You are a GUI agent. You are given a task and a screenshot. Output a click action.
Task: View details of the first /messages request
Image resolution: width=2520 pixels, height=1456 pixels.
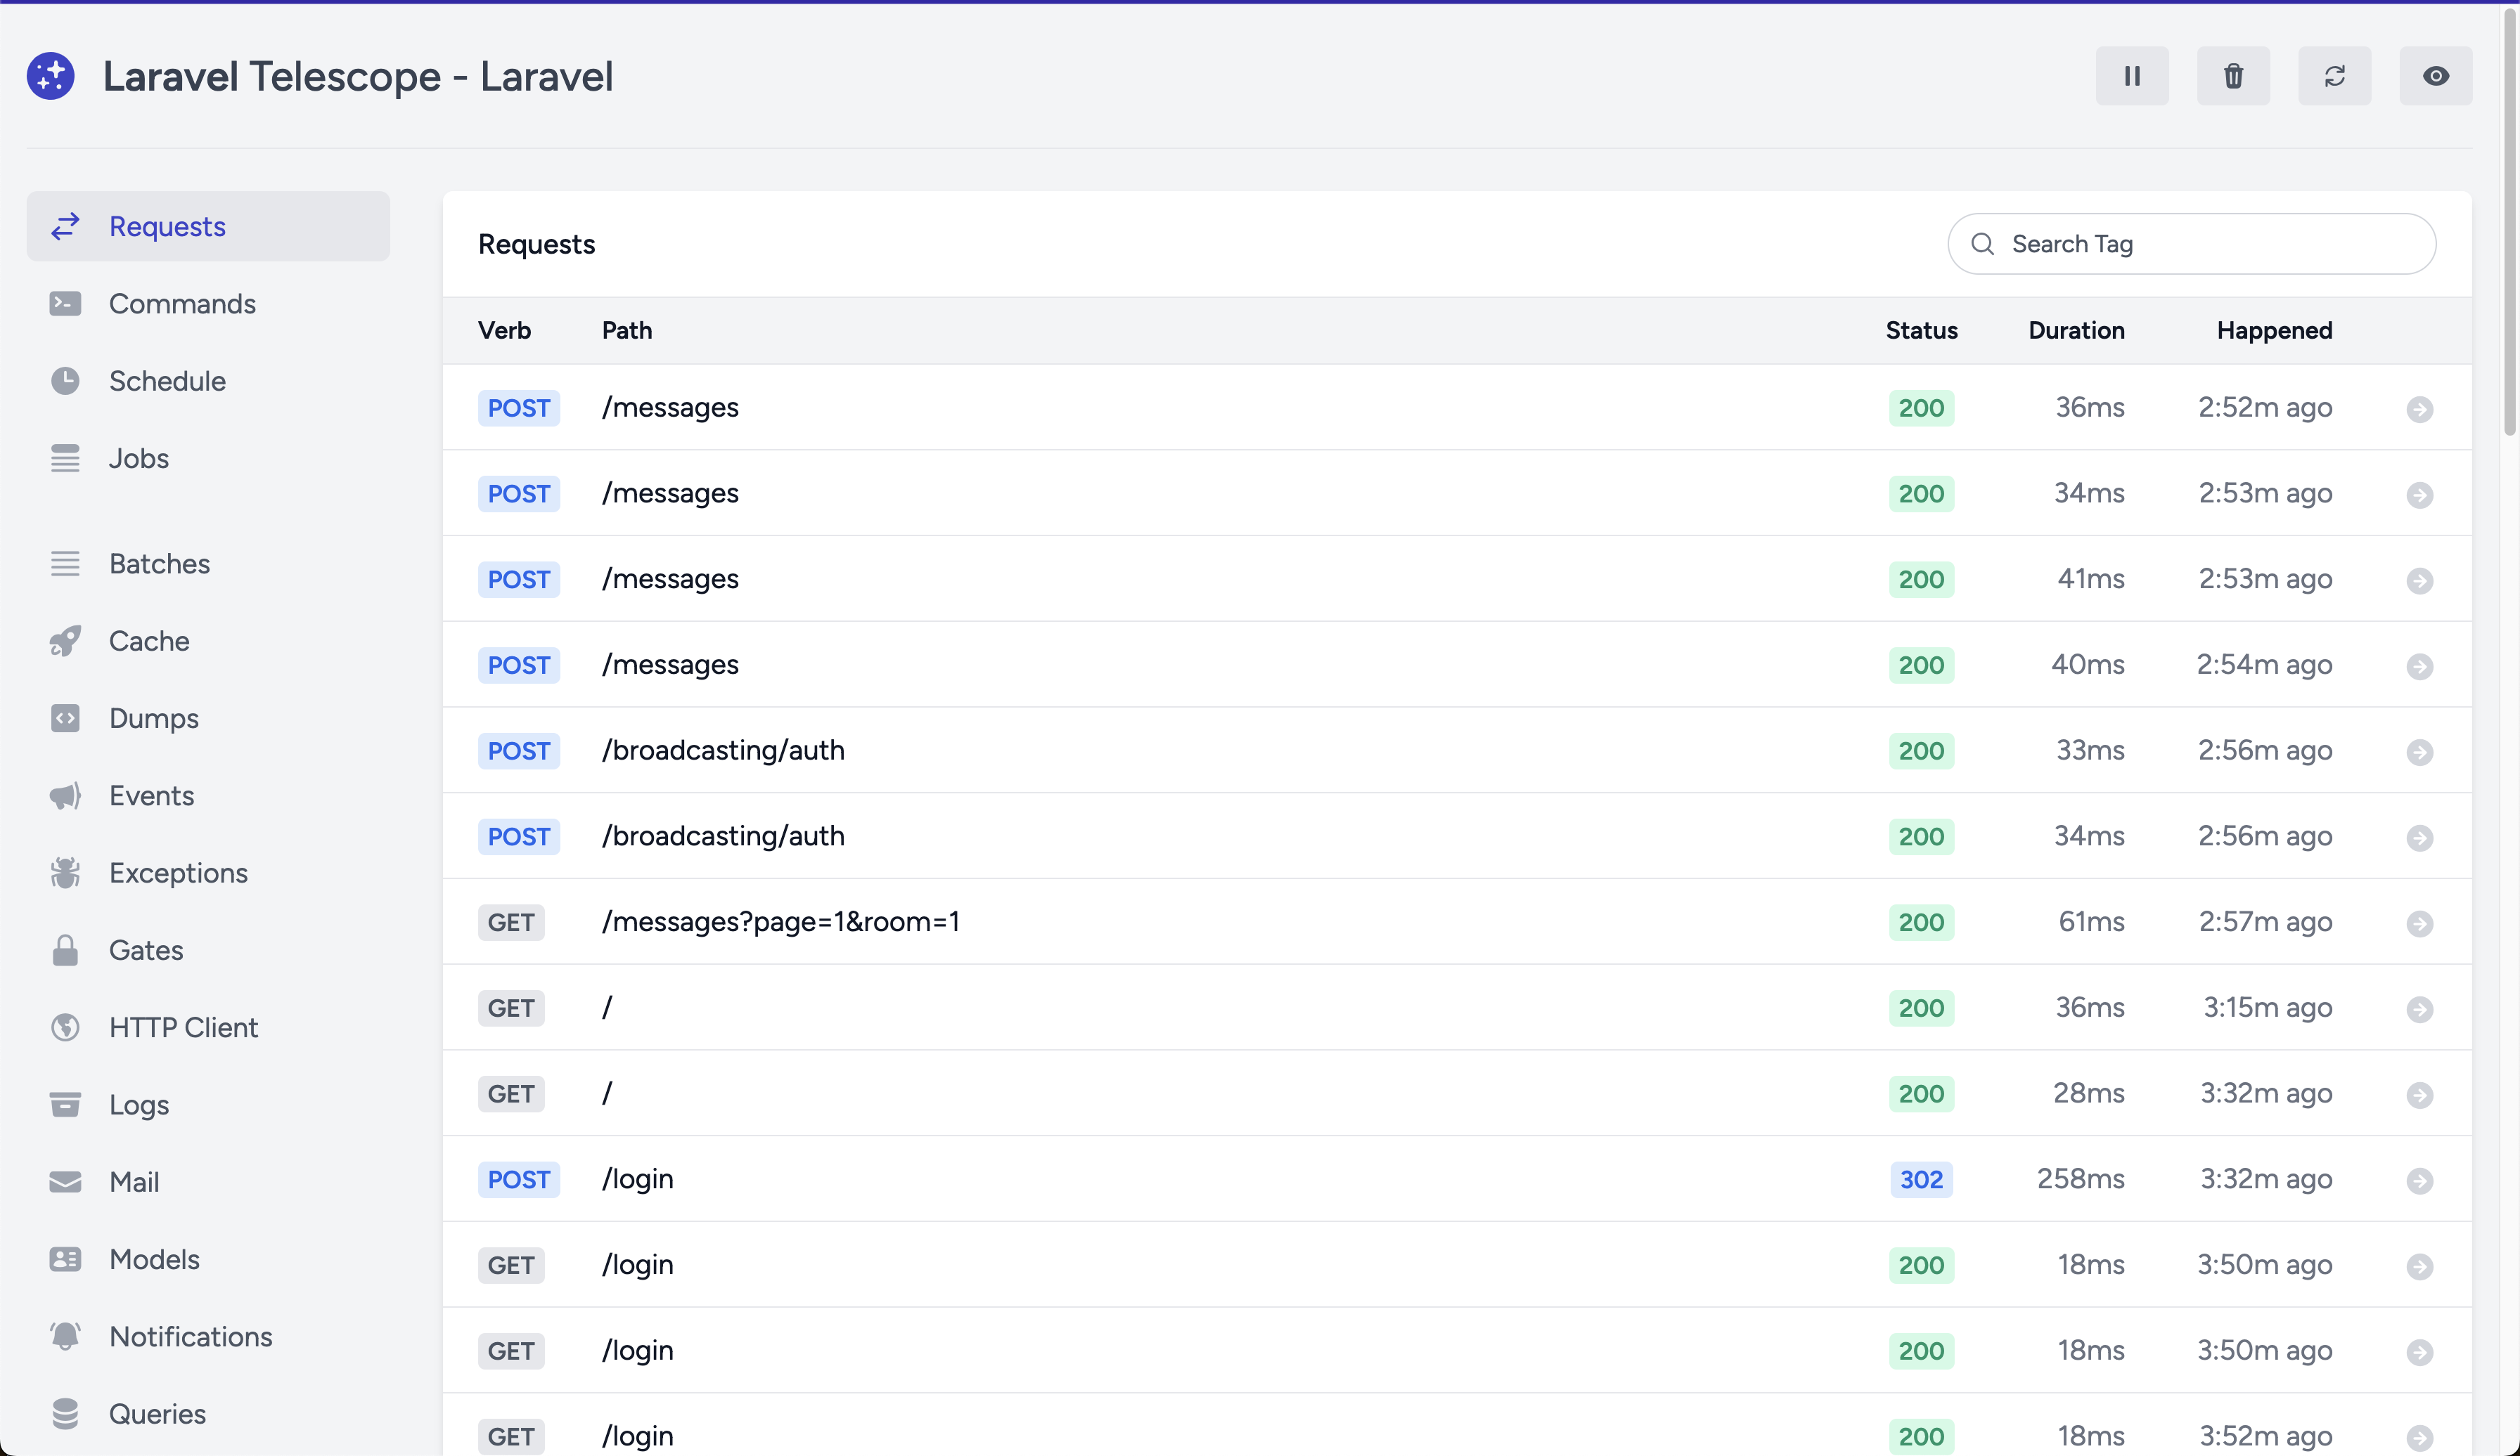pos(2419,409)
